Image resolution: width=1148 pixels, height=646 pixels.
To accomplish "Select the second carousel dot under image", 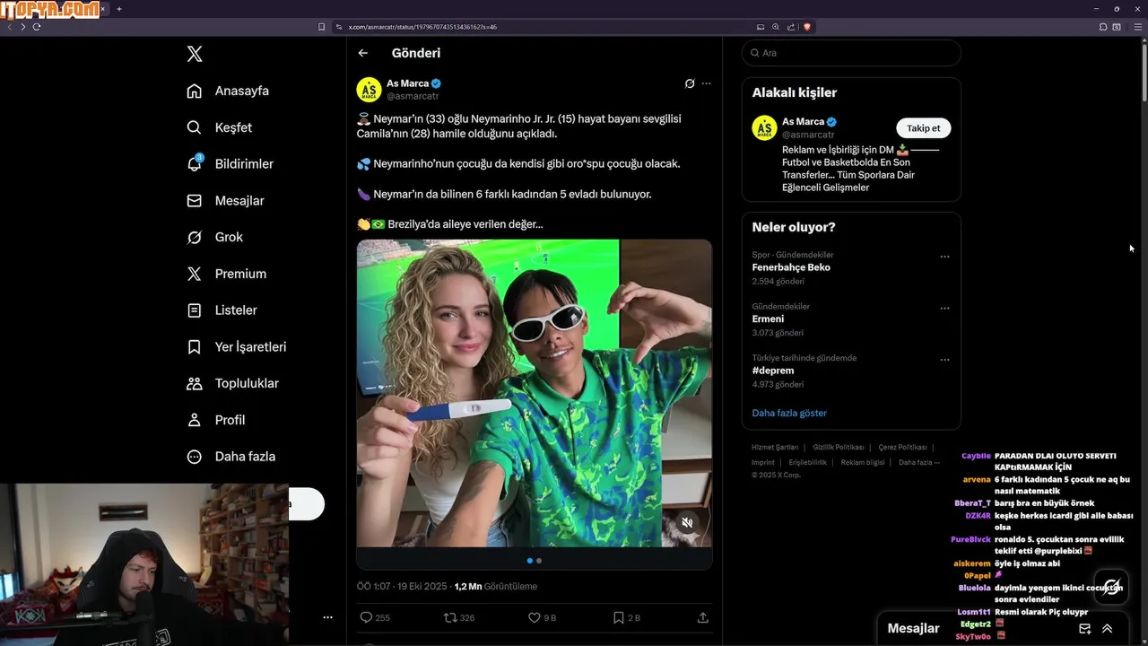I will tap(539, 561).
